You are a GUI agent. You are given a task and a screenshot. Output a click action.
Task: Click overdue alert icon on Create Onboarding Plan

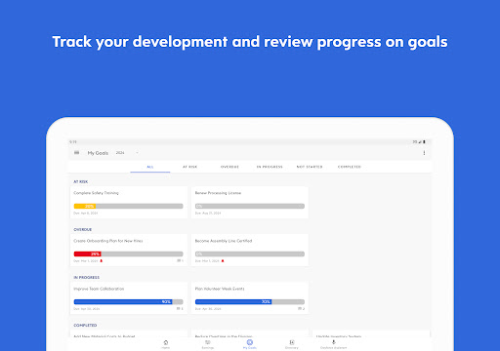(101, 260)
